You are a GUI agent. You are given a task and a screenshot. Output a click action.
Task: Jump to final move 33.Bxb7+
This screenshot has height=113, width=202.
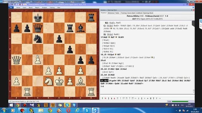pyautogui.click(x=139, y=83)
